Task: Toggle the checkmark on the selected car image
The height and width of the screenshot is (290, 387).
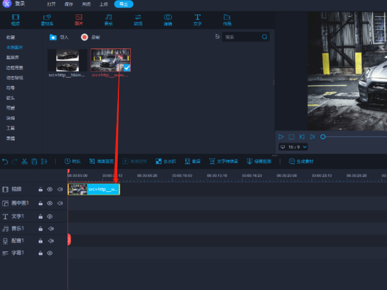Action: coord(127,68)
